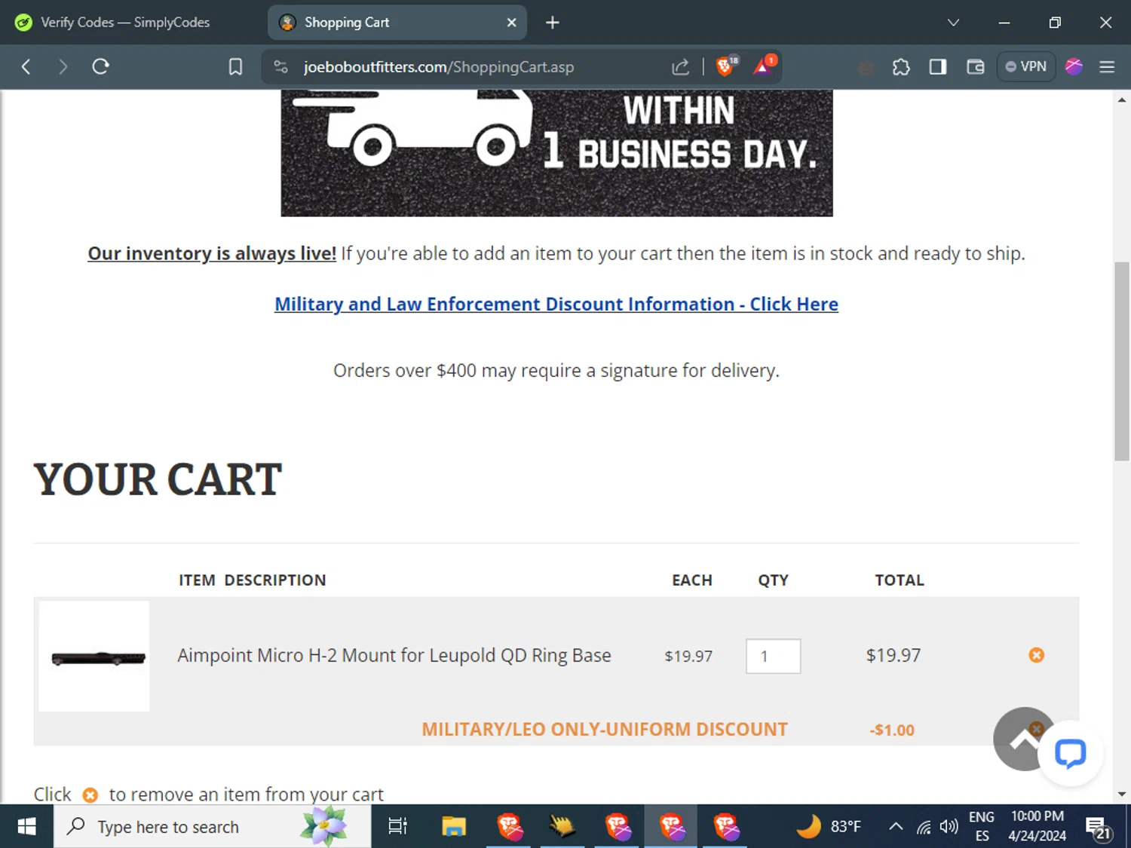Click the VPN button

coord(1026,66)
